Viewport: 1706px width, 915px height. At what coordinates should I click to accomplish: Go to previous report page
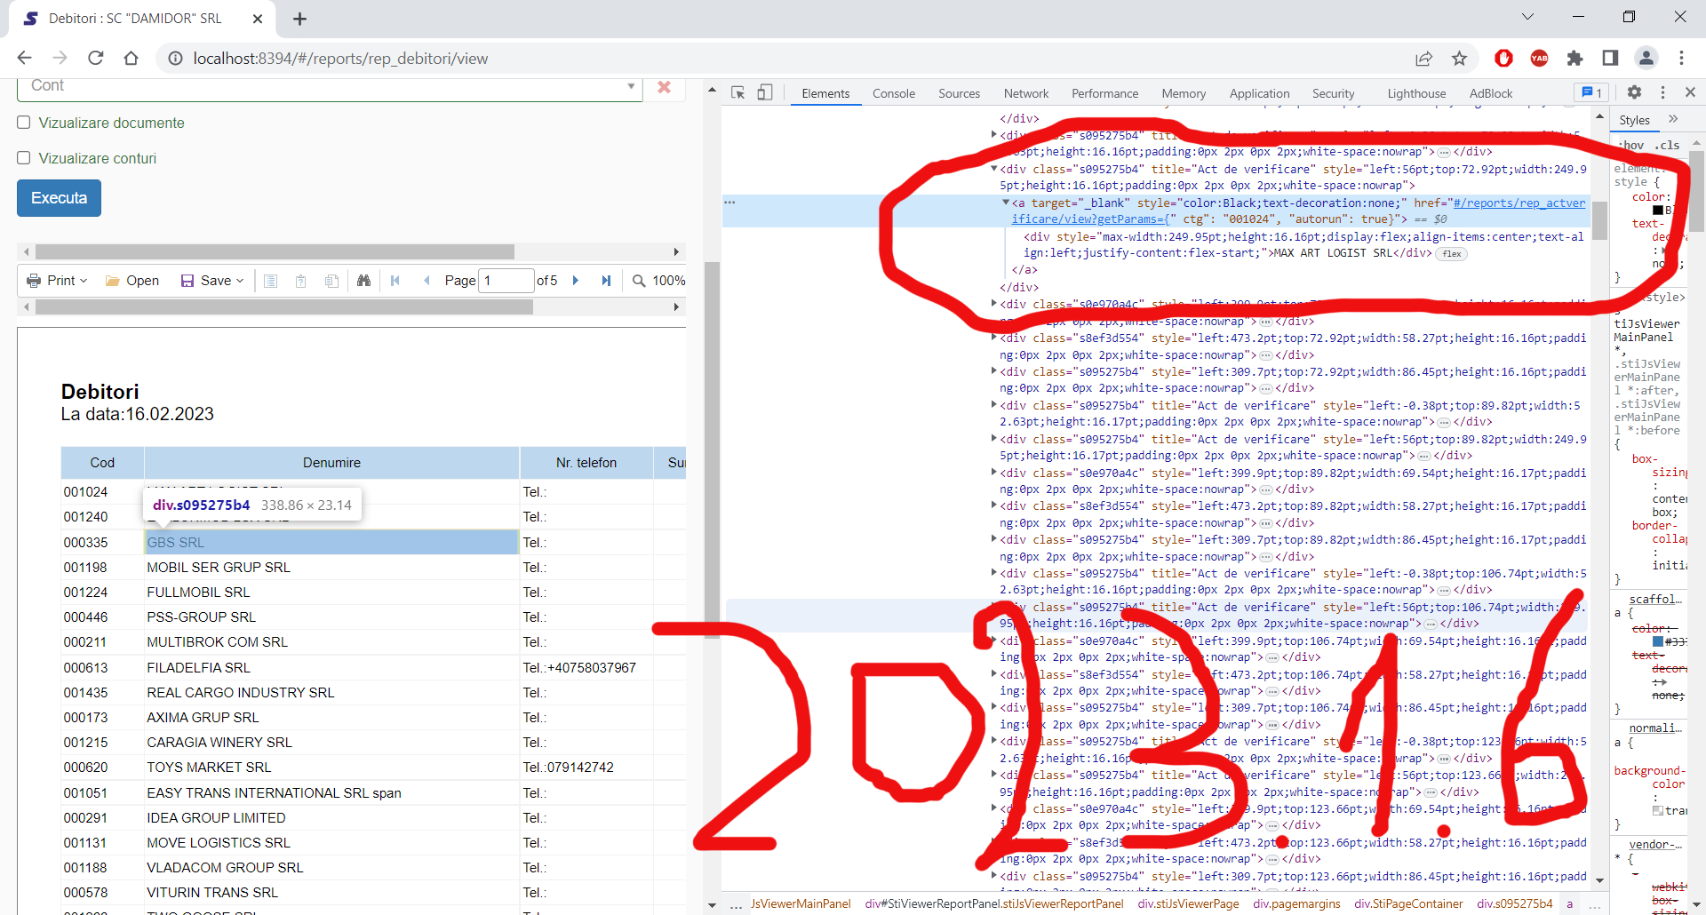pyautogui.click(x=426, y=281)
